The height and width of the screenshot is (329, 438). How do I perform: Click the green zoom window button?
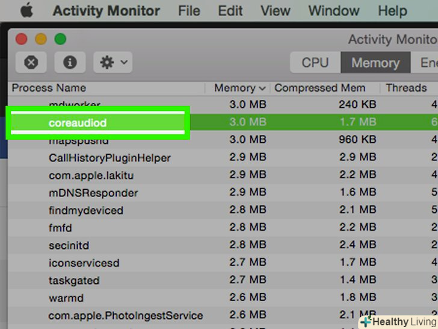(60, 39)
